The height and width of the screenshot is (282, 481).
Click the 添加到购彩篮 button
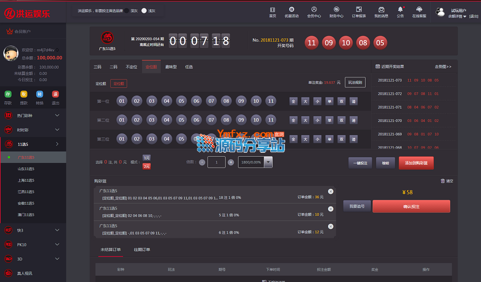pos(416,163)
